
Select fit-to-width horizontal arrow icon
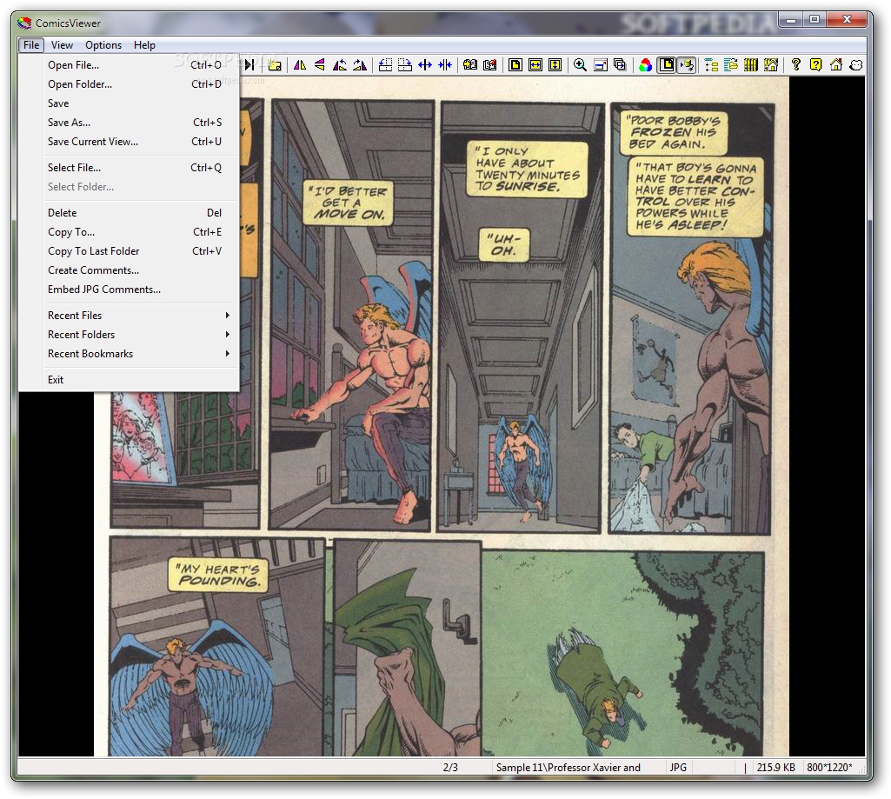tap(535, 65)
